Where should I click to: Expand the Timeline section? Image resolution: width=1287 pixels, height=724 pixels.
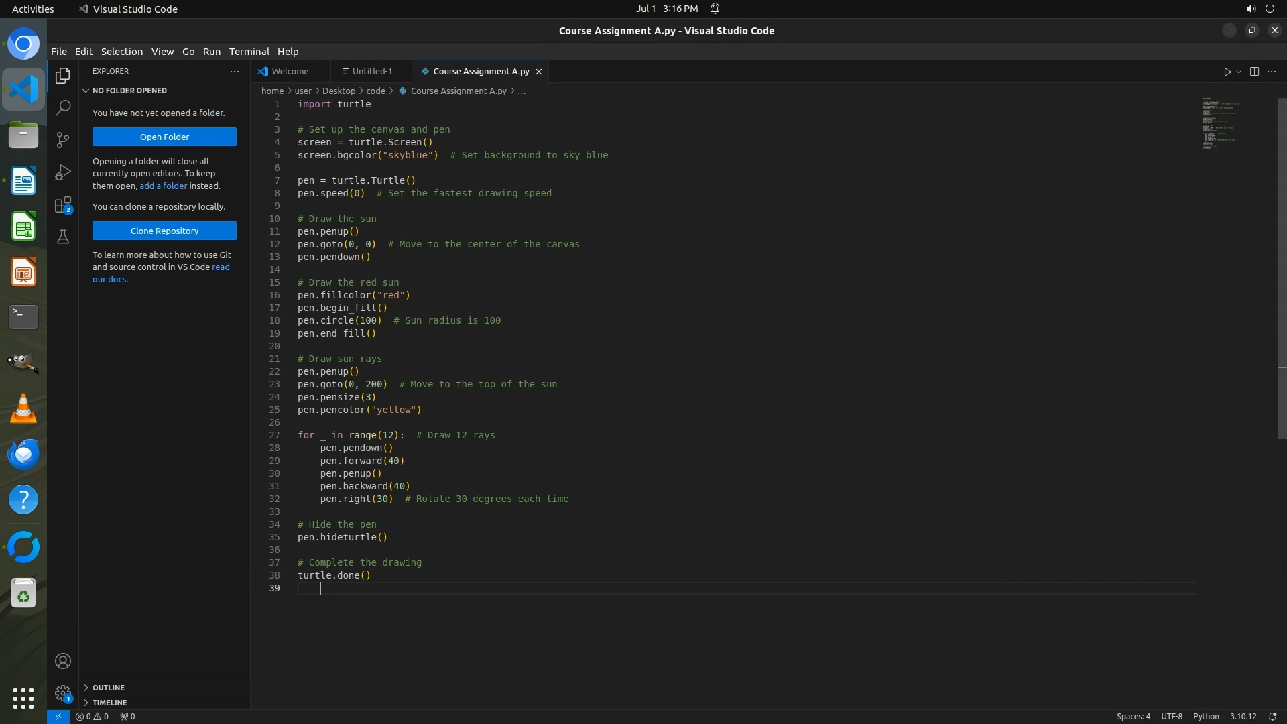pyautogui.click(x=109, y=703)
